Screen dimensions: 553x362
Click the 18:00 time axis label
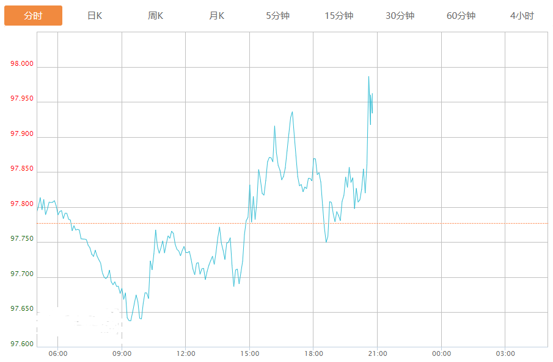(x=313, y=353)
